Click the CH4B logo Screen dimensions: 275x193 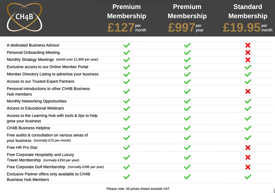[24, 17]
